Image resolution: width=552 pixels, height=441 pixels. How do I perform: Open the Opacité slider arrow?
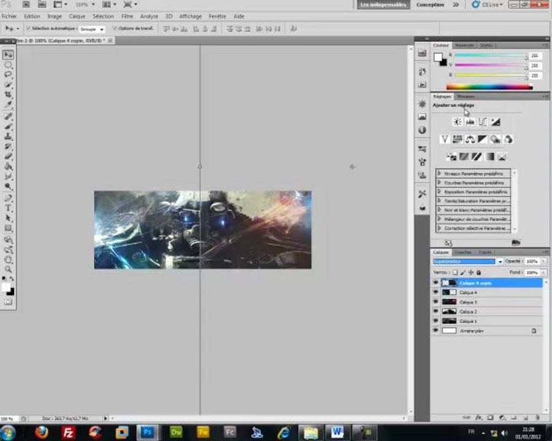pos(544,262)
